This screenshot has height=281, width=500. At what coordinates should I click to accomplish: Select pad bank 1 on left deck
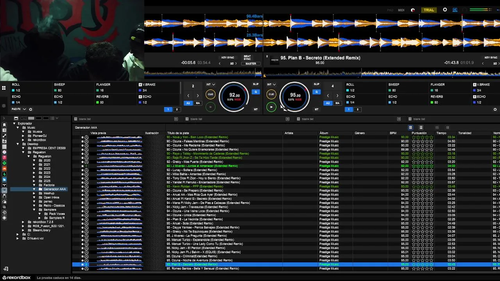(x=168, y=110)
